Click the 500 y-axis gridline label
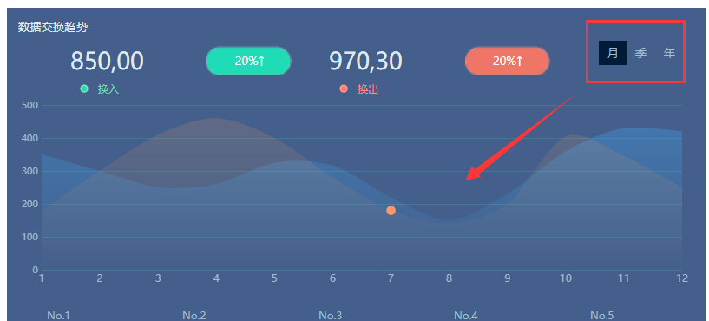The width and height of the screenshot is (709, 321). 30,105
